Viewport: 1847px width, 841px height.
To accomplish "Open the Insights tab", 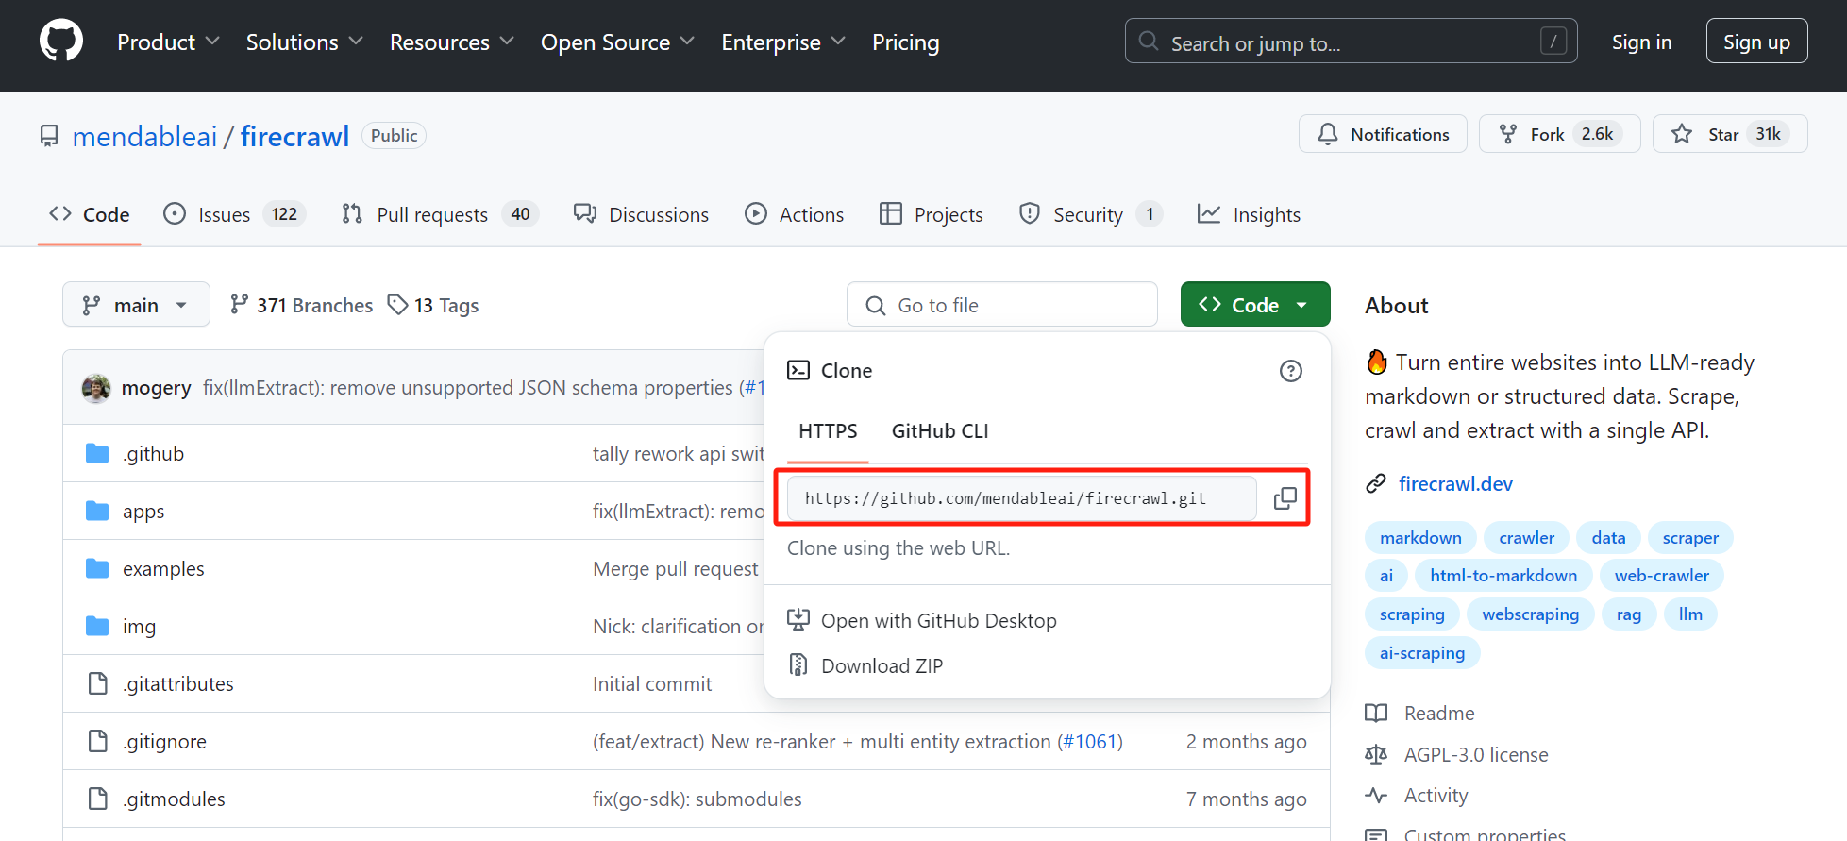I will (x=1249, y=214).
